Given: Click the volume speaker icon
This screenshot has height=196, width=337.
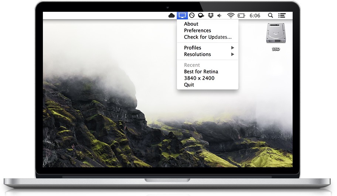Looking at the screenshot, I should pos(219,15).
